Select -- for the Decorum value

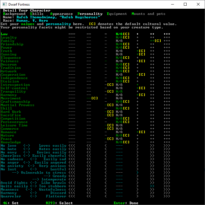89,64
